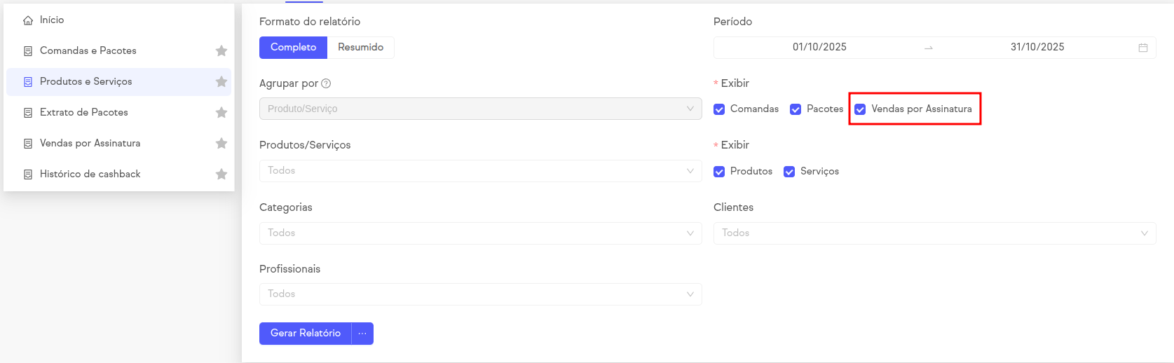The width and height of the screenshot is (1174, 363).
Task: Star the Extrato de Pacotes report
Action: [x=221, y=112]
